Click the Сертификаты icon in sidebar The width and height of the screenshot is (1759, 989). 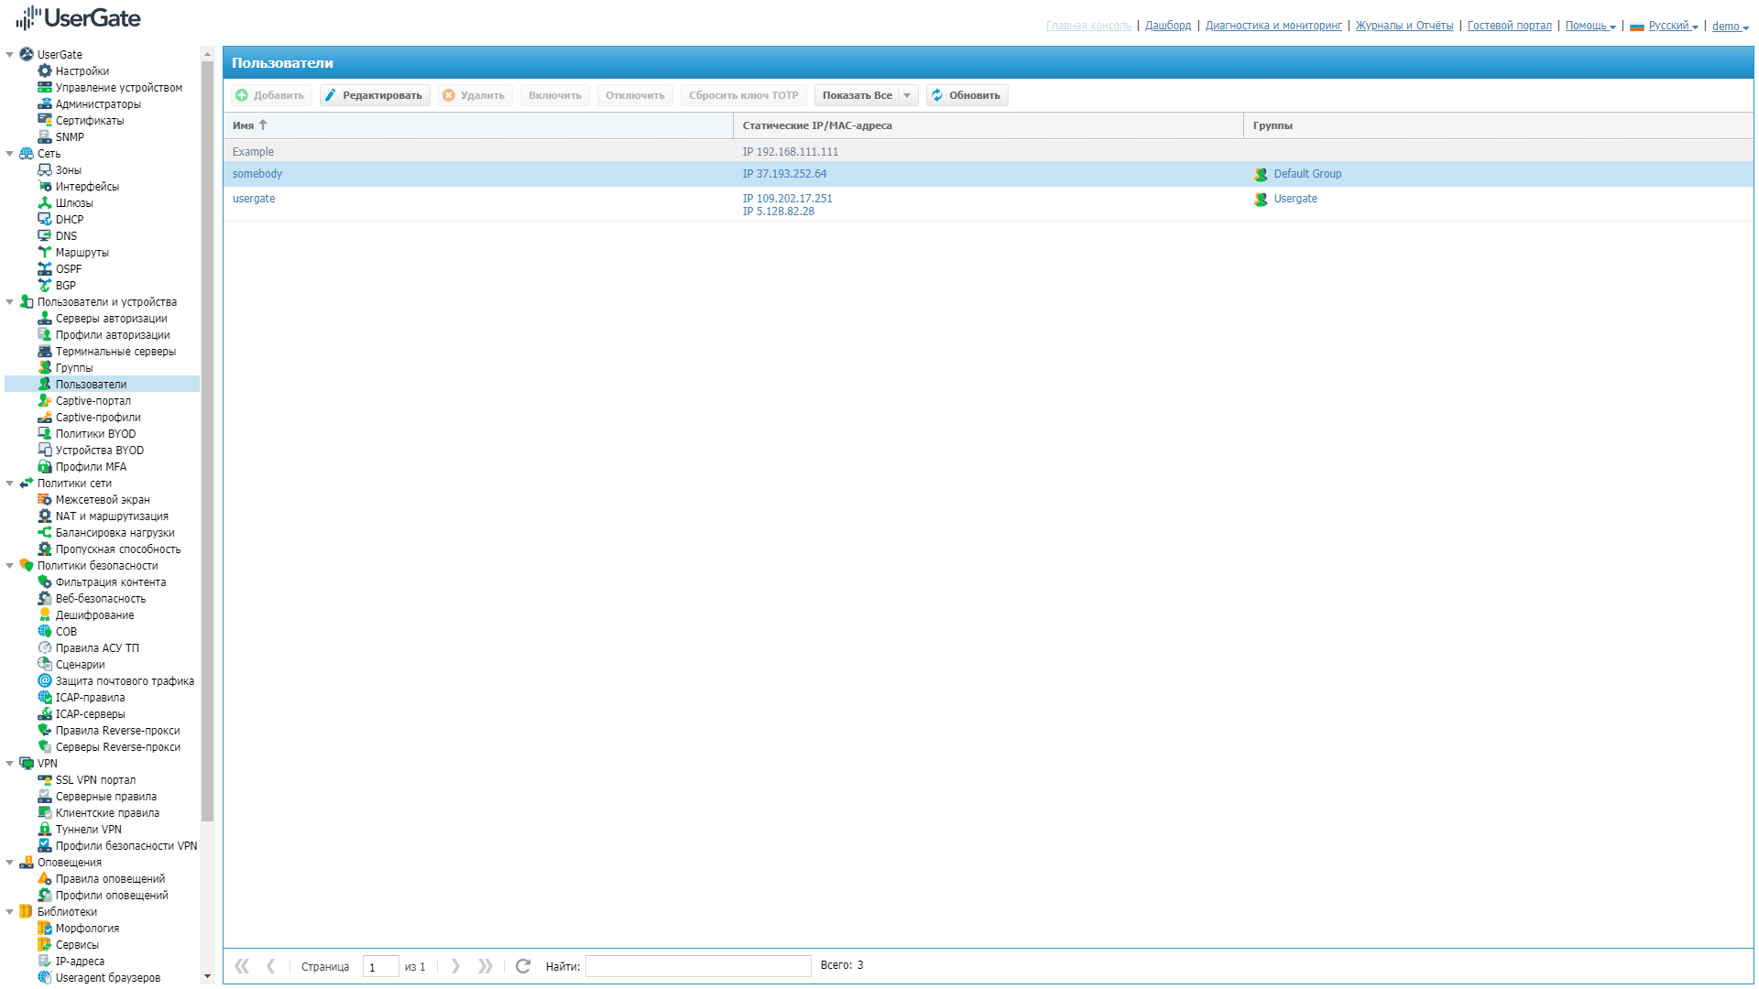tap(44, 121)
